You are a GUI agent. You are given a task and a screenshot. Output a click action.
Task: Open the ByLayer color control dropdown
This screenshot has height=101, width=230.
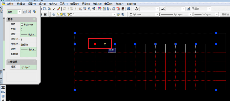144,15
